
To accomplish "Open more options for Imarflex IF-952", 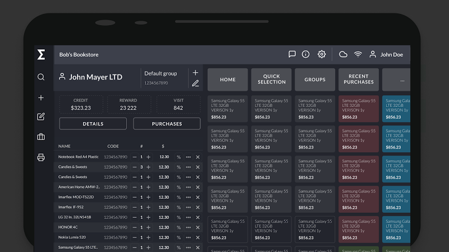I will tap(188, 207).
